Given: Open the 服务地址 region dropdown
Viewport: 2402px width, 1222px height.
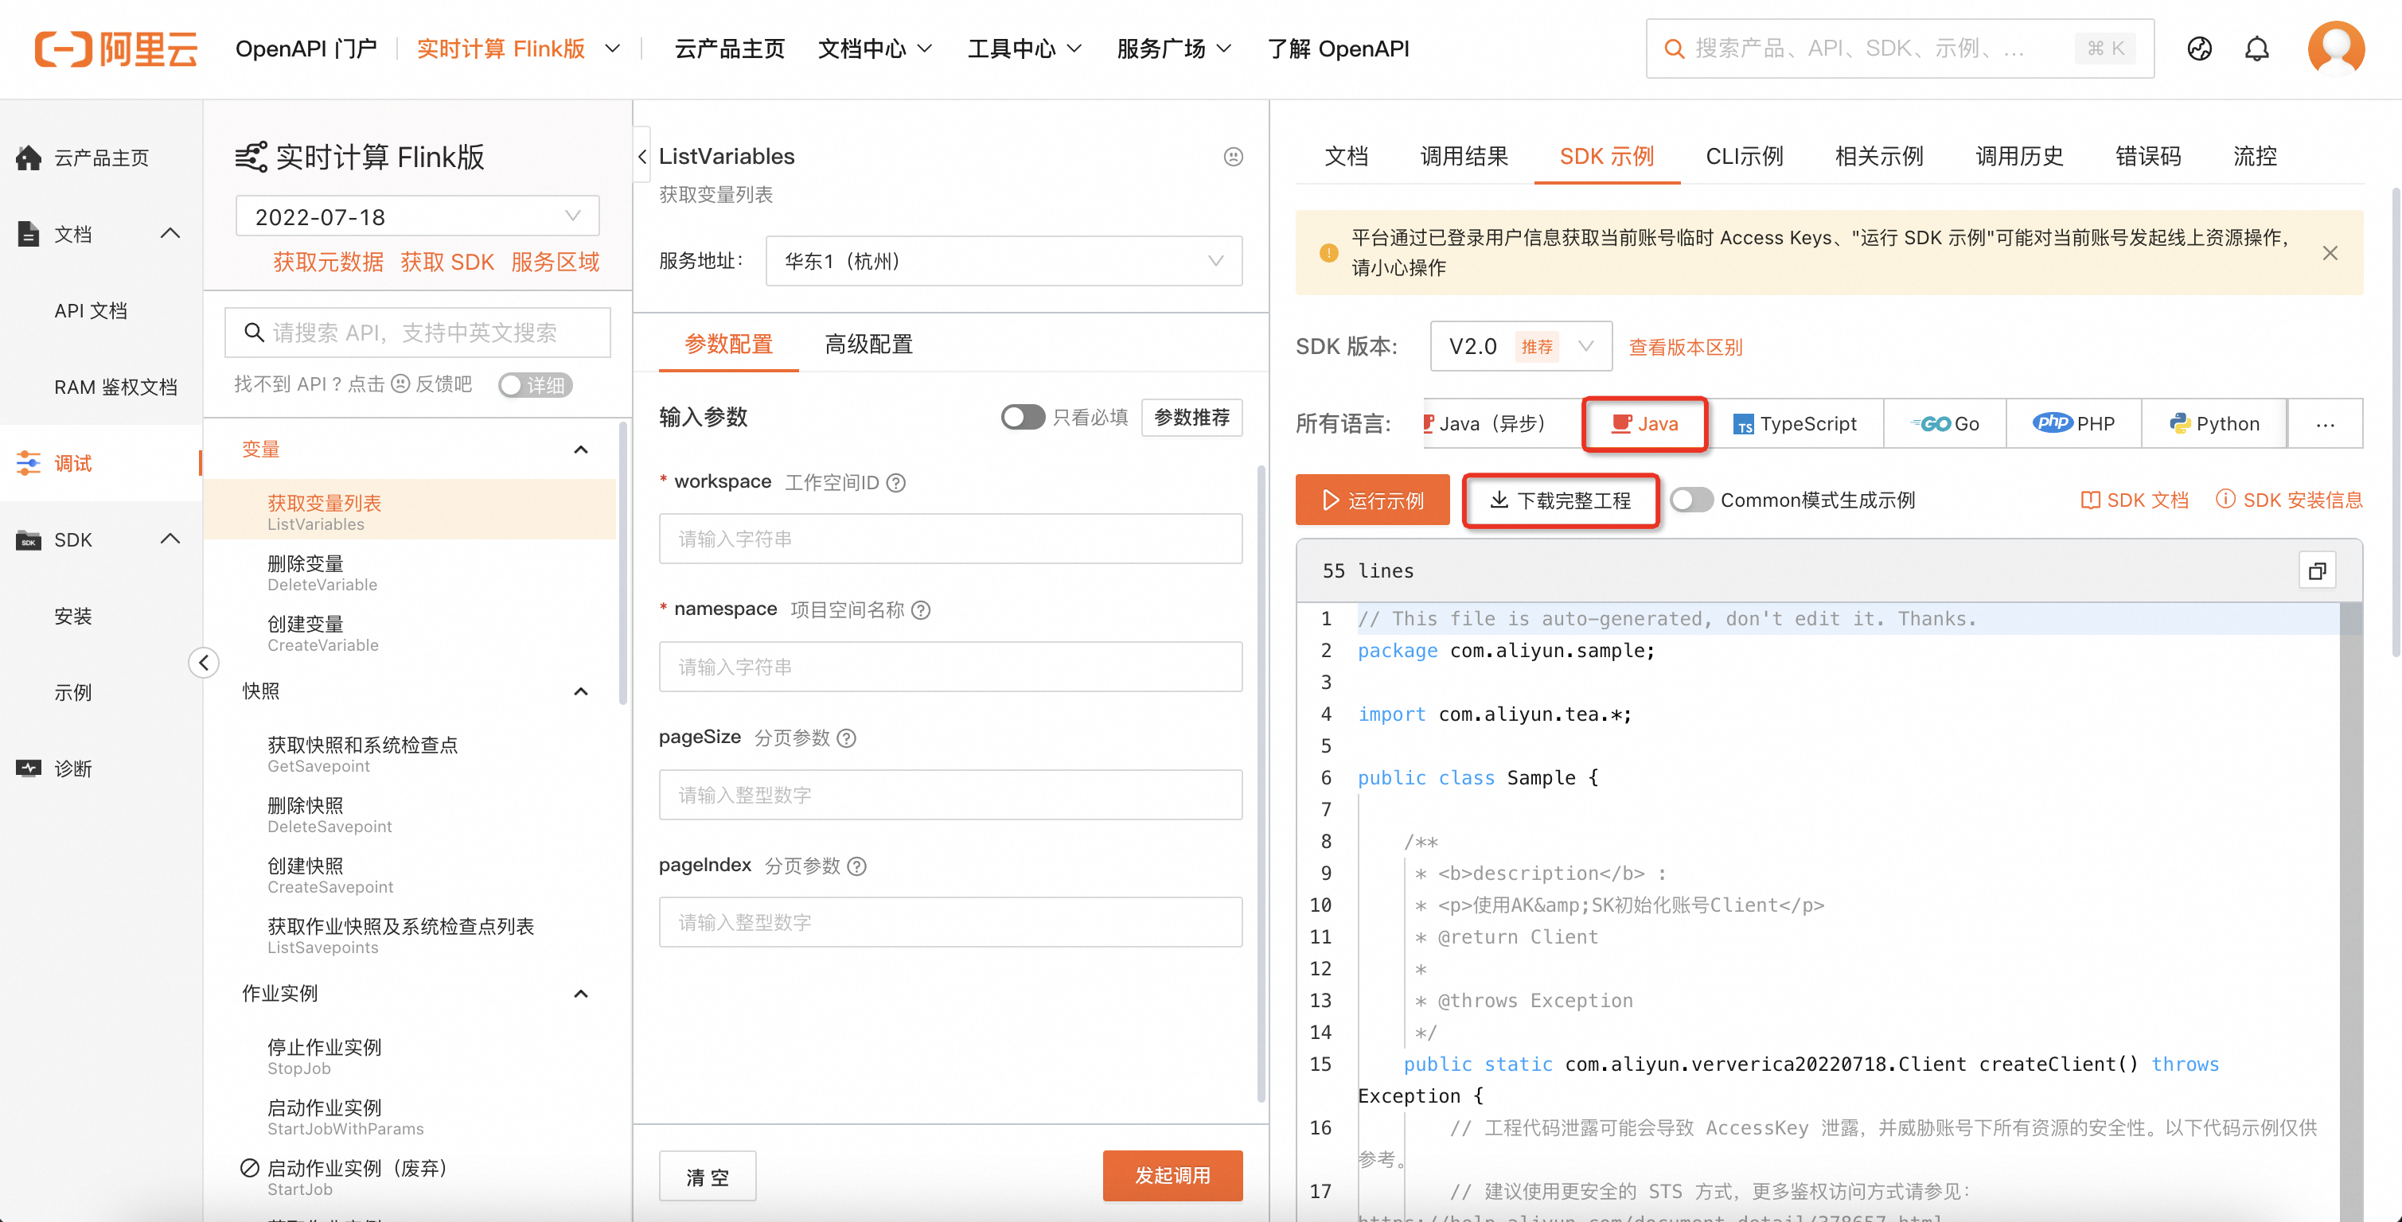Looking at the screenshot, I should click(x=1004, y=261).
